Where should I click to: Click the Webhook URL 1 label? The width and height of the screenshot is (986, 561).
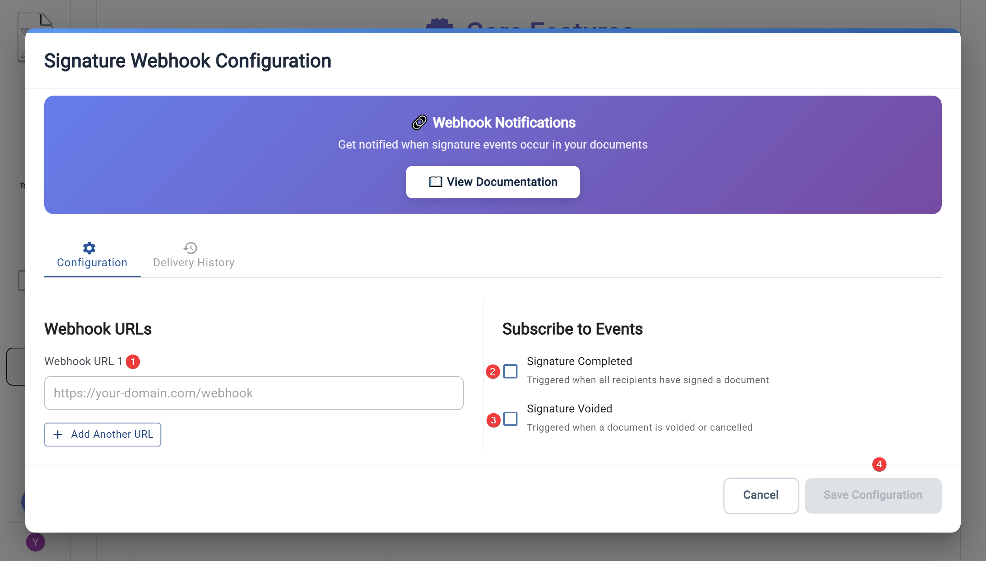[x=83, y=361]
